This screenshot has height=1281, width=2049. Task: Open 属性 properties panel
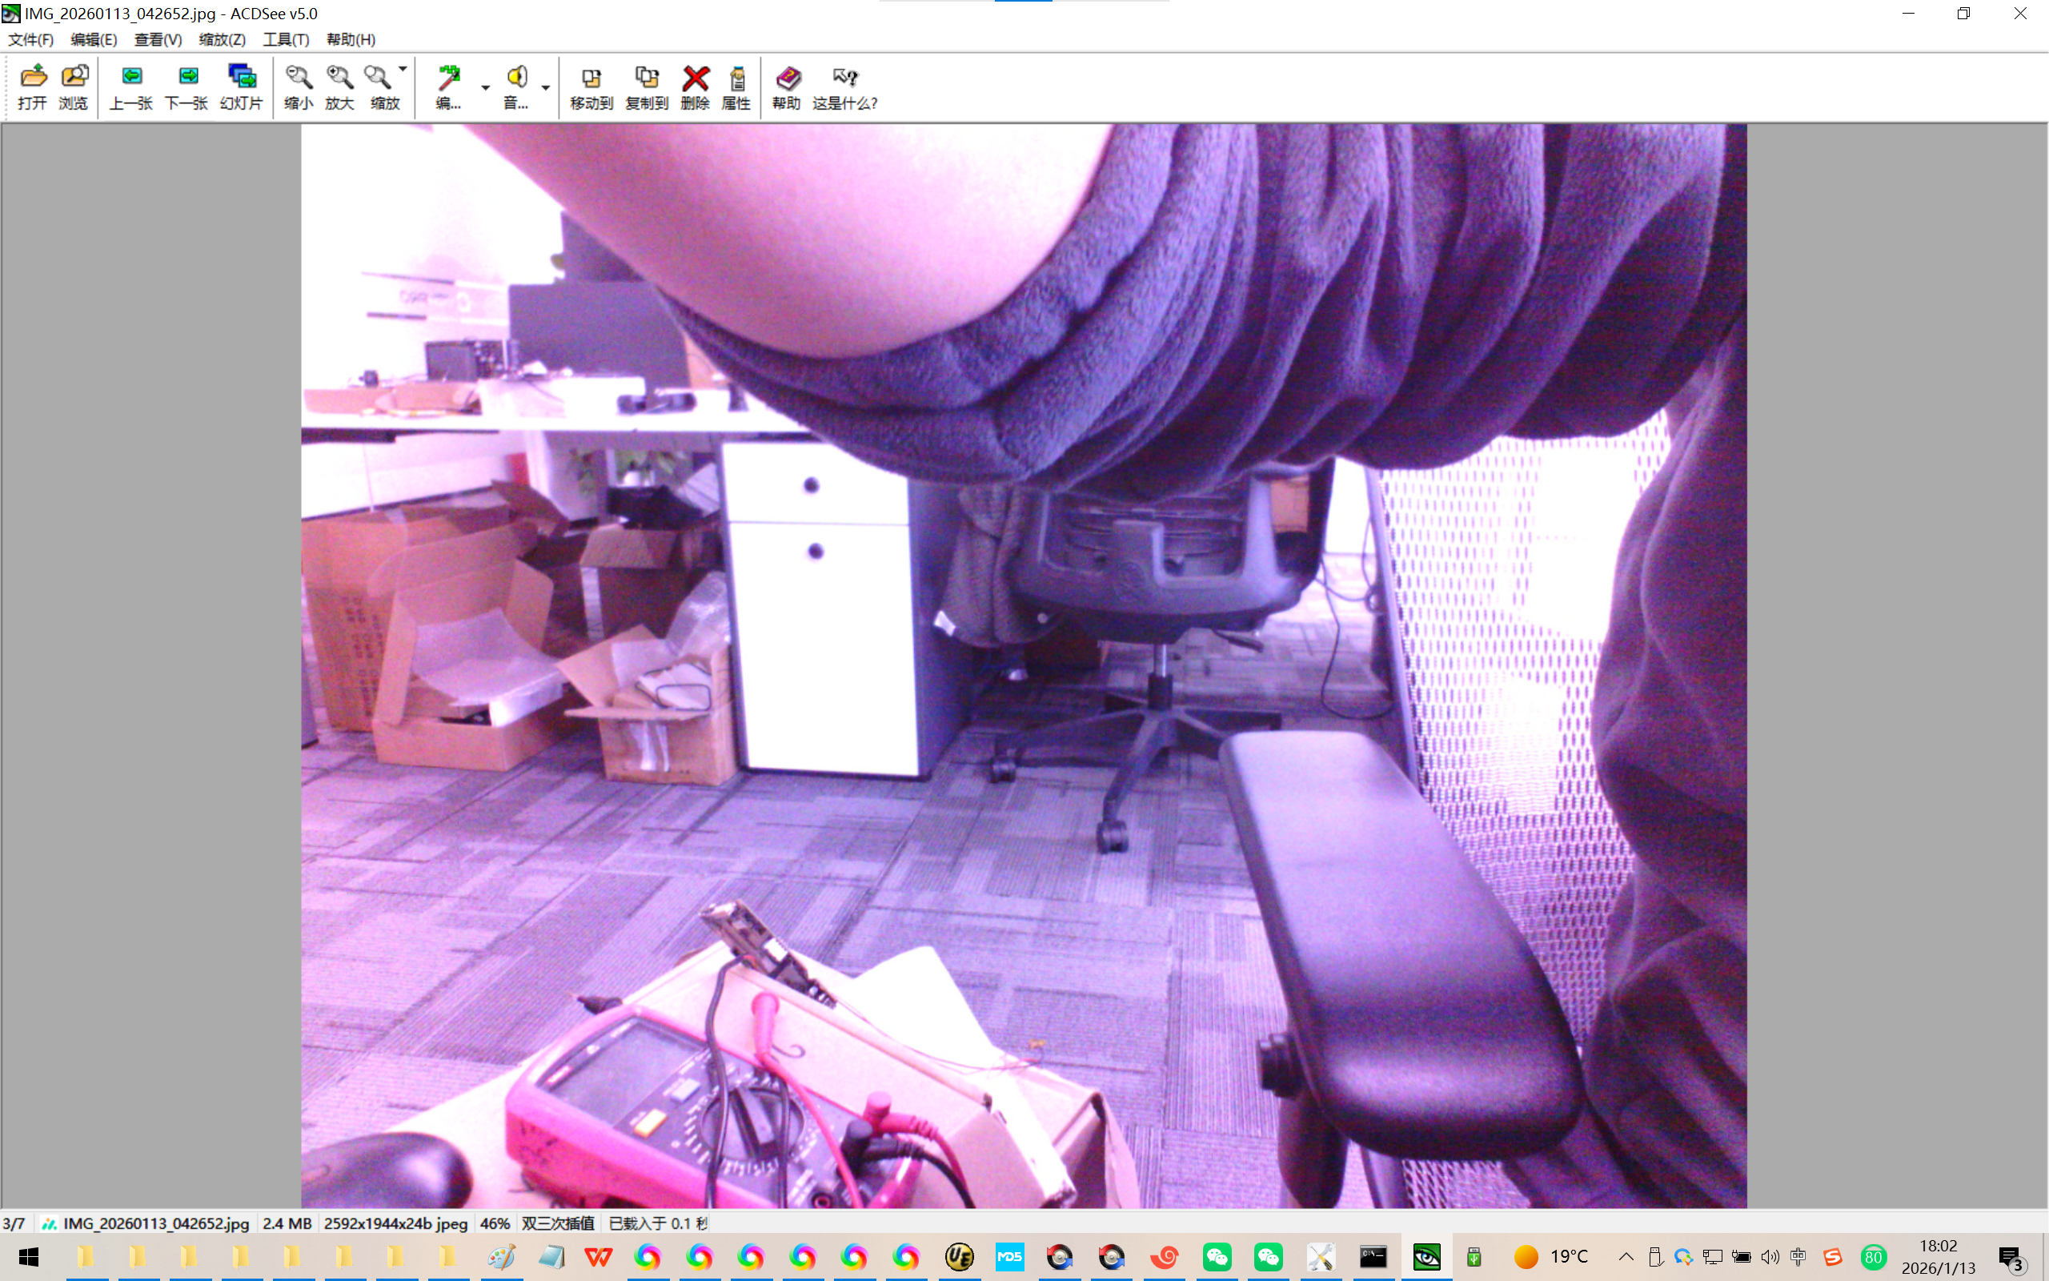coord(736,86)
